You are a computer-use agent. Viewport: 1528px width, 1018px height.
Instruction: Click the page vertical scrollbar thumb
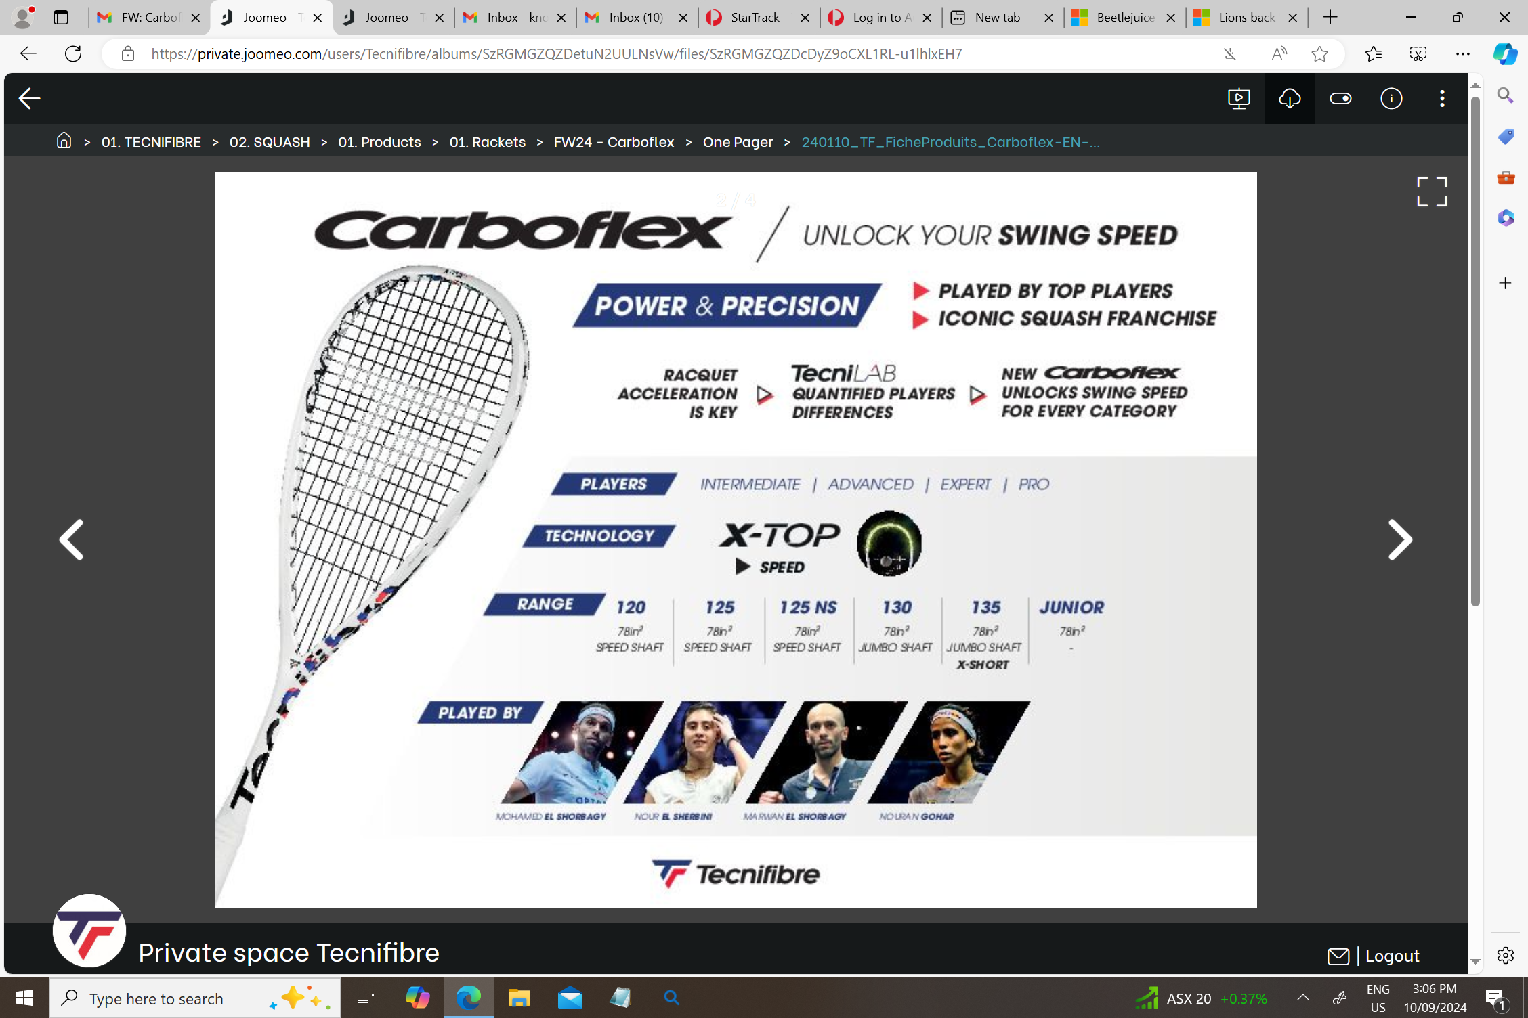pos(1474,352)
